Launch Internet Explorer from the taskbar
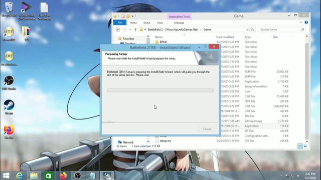This screenshot has width=321, height=180. click(20, 175)
